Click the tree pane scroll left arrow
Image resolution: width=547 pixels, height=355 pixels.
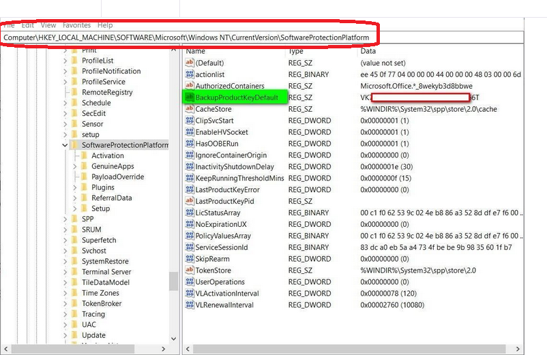5,349
